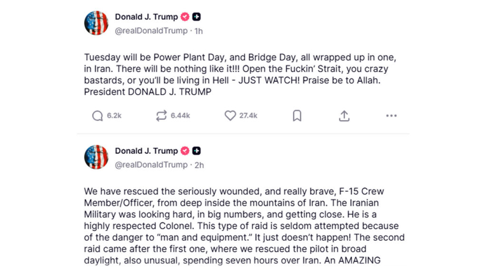The width and height of the screenshot is (487, 274).
Task: Open the F-15 Crew Member rescue post text
Action: [x=243, y=226]
